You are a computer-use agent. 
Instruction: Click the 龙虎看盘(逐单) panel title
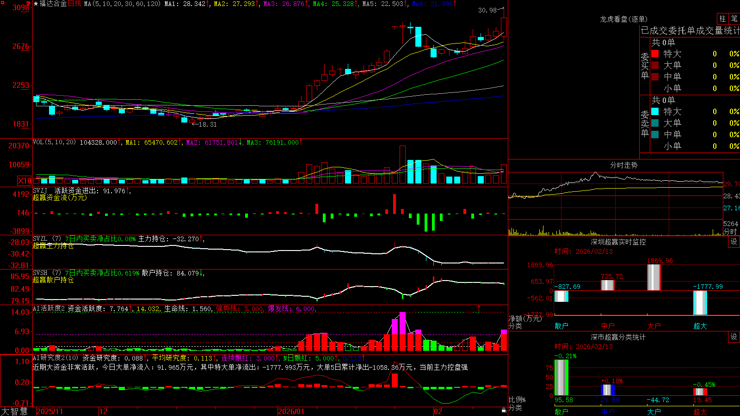623,19
